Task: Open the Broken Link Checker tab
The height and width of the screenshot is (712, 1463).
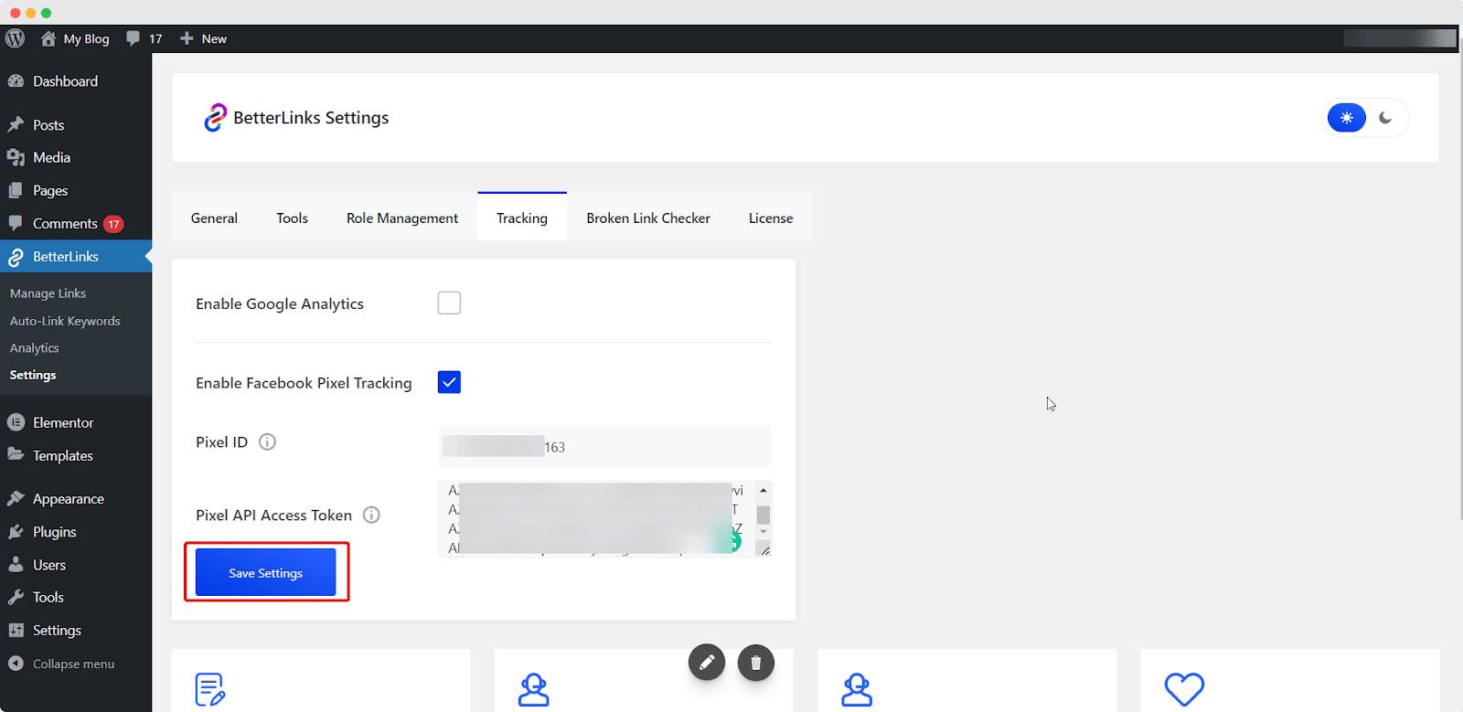Action: [648, 218]
